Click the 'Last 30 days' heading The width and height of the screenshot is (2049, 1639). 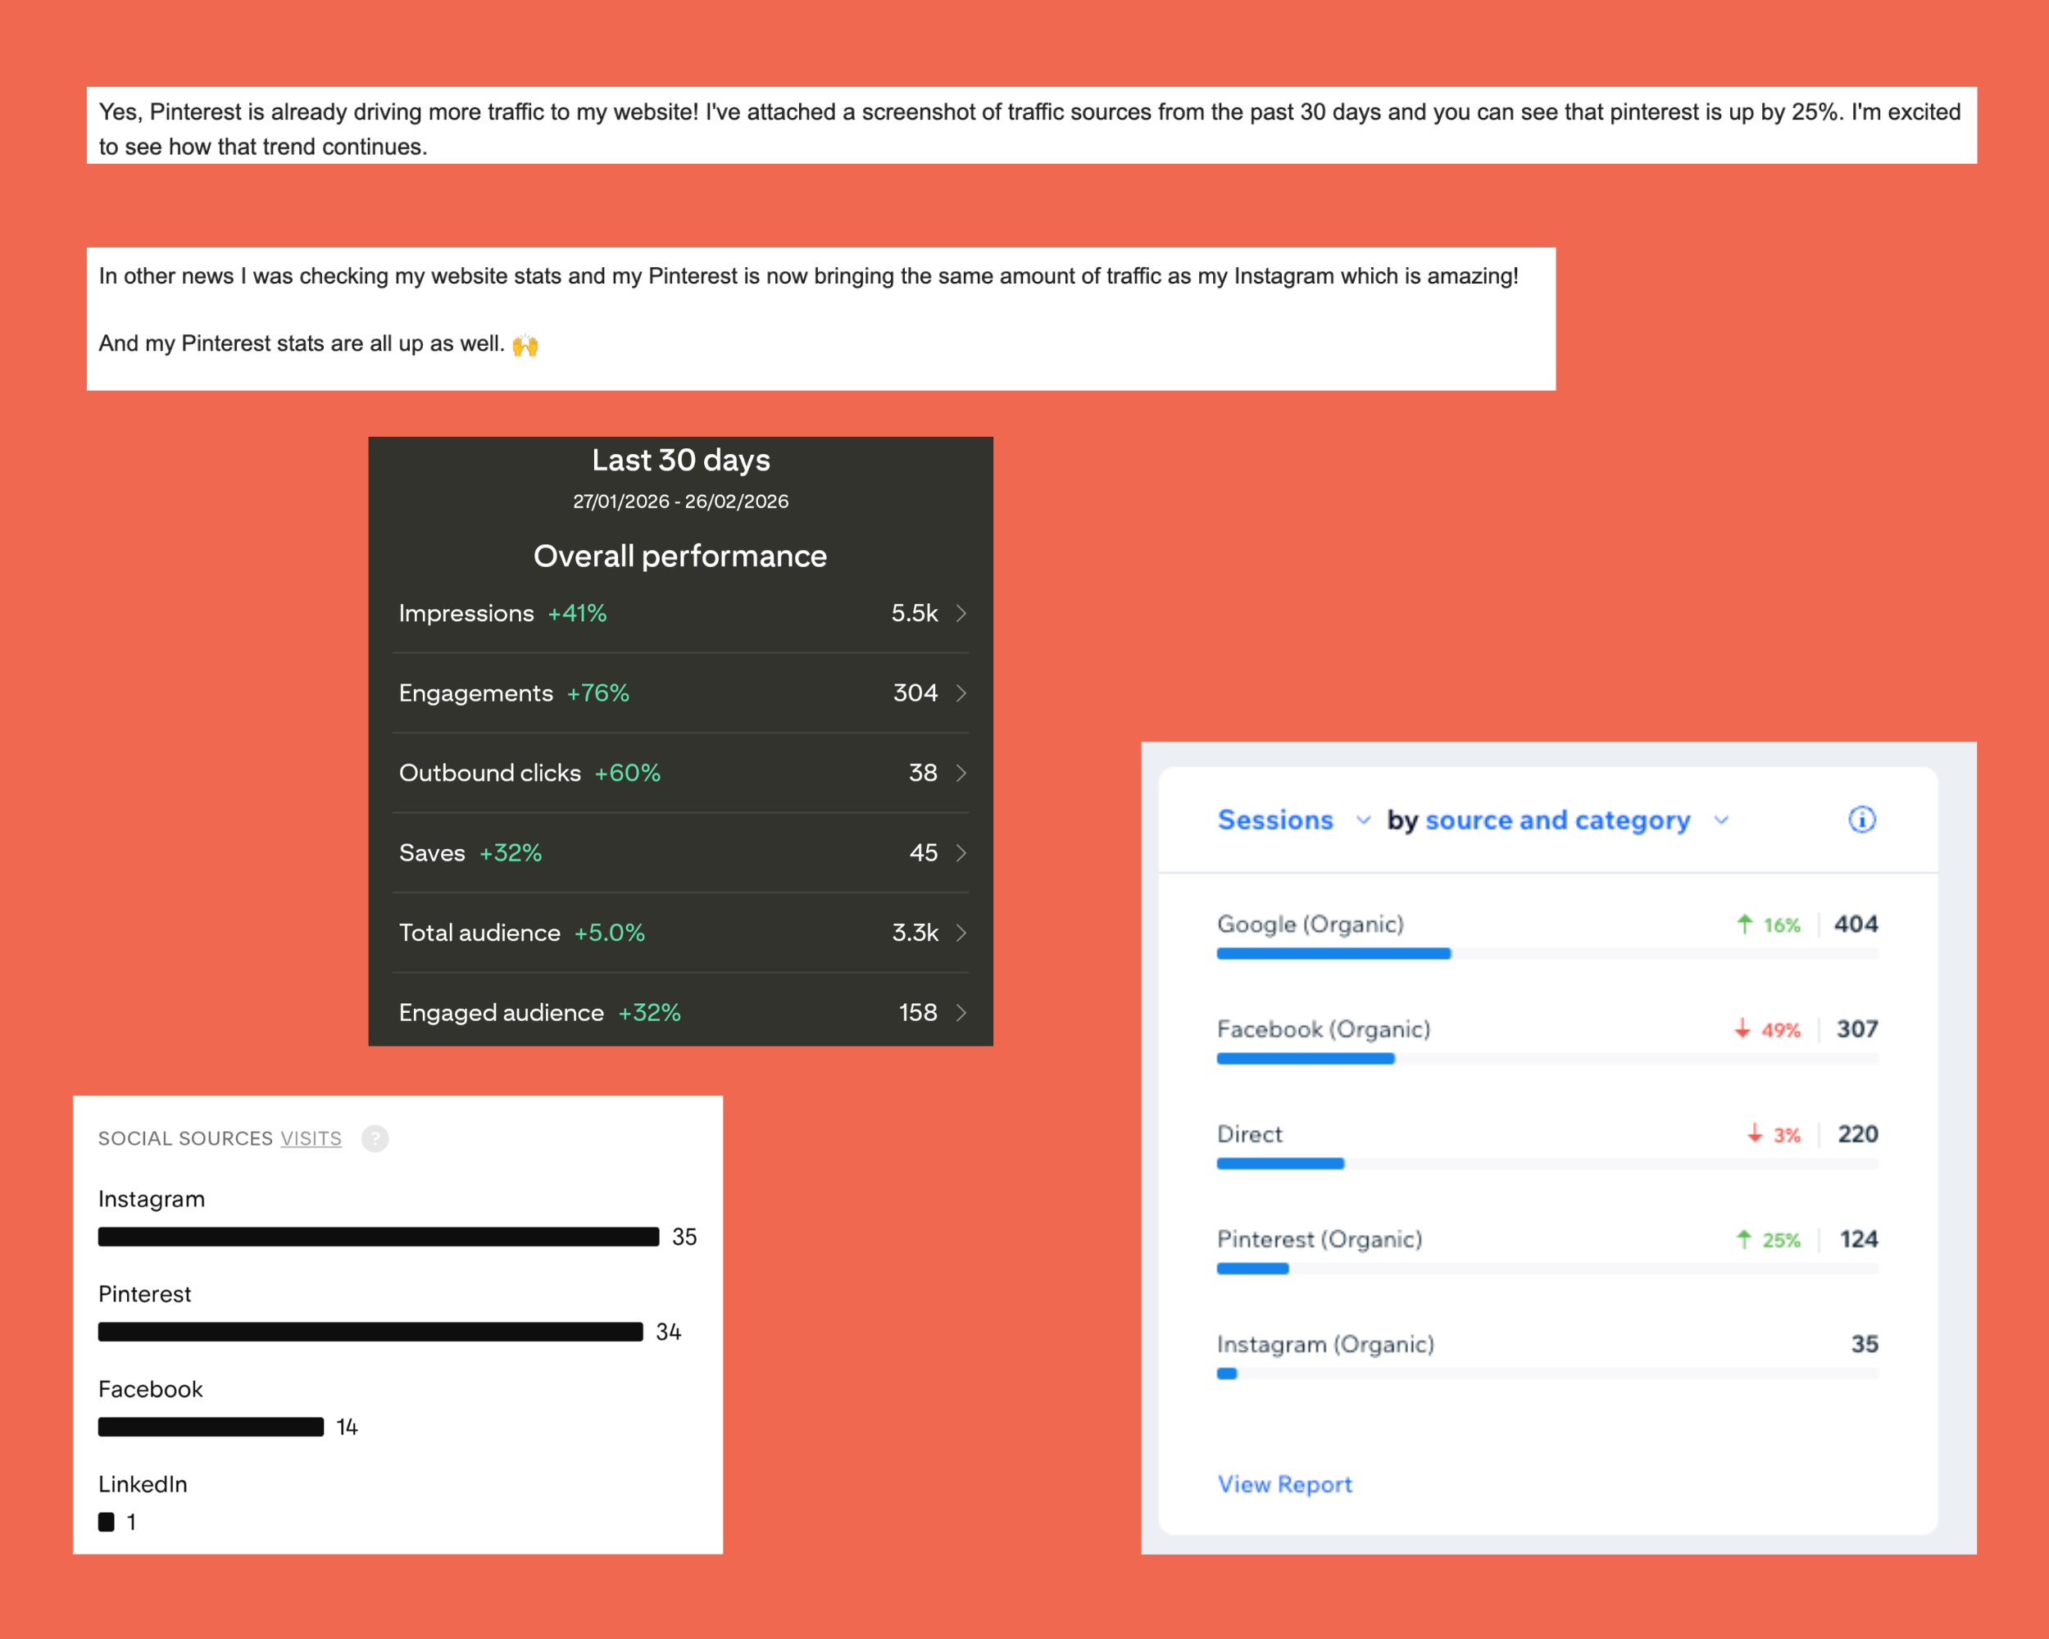point(680,460)
